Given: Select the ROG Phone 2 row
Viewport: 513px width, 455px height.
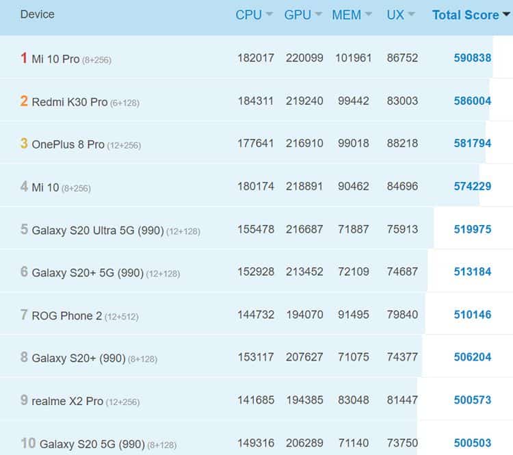Looking at the screenshot, I should (66, 315).
